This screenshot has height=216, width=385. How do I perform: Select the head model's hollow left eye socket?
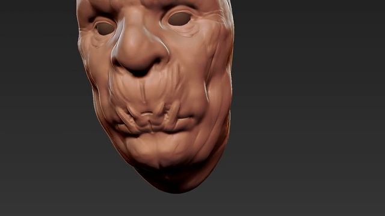coord(105,28)
